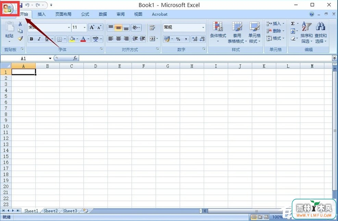Viewport: 338px width, 221px height.
Task: Switch to 审阅 ribbon tab
Action: [121, 14]
